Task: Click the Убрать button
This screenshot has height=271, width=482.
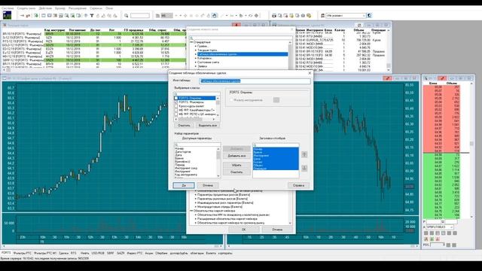Action: pos(236,165)
